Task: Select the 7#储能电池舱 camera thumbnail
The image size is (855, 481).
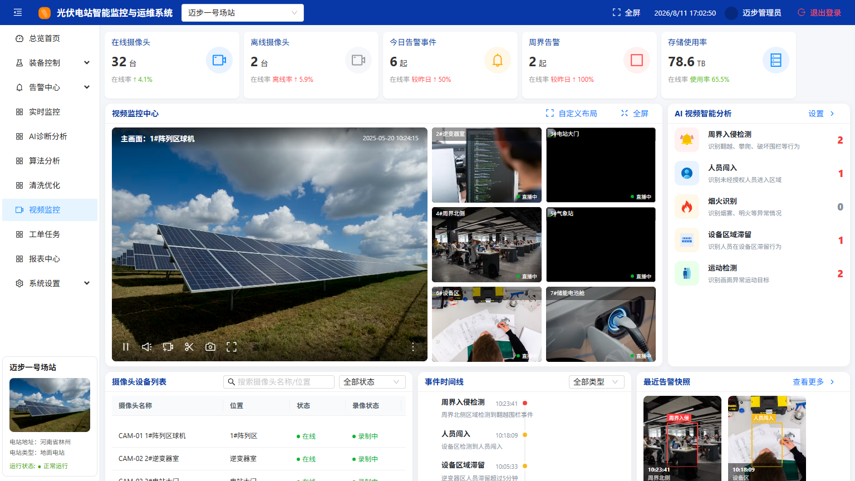Action: point(601,324)
